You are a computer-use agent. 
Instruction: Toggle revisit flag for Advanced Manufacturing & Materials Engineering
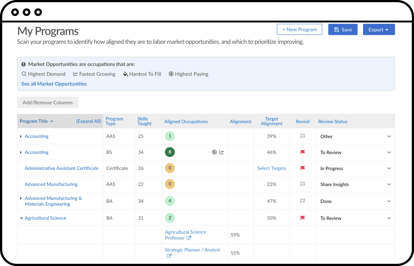(x=303, y=201)
